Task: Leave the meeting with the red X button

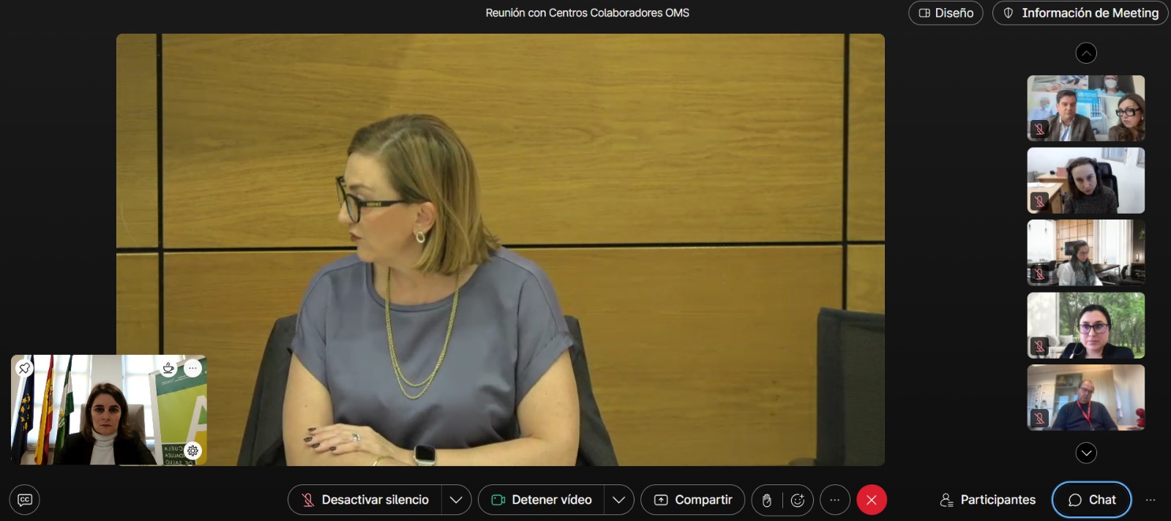Action: click(x=871, y=500)
